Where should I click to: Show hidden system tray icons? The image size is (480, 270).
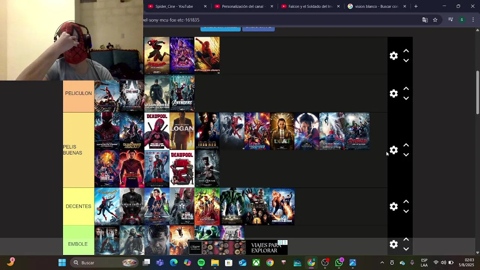tap(382, 262)
